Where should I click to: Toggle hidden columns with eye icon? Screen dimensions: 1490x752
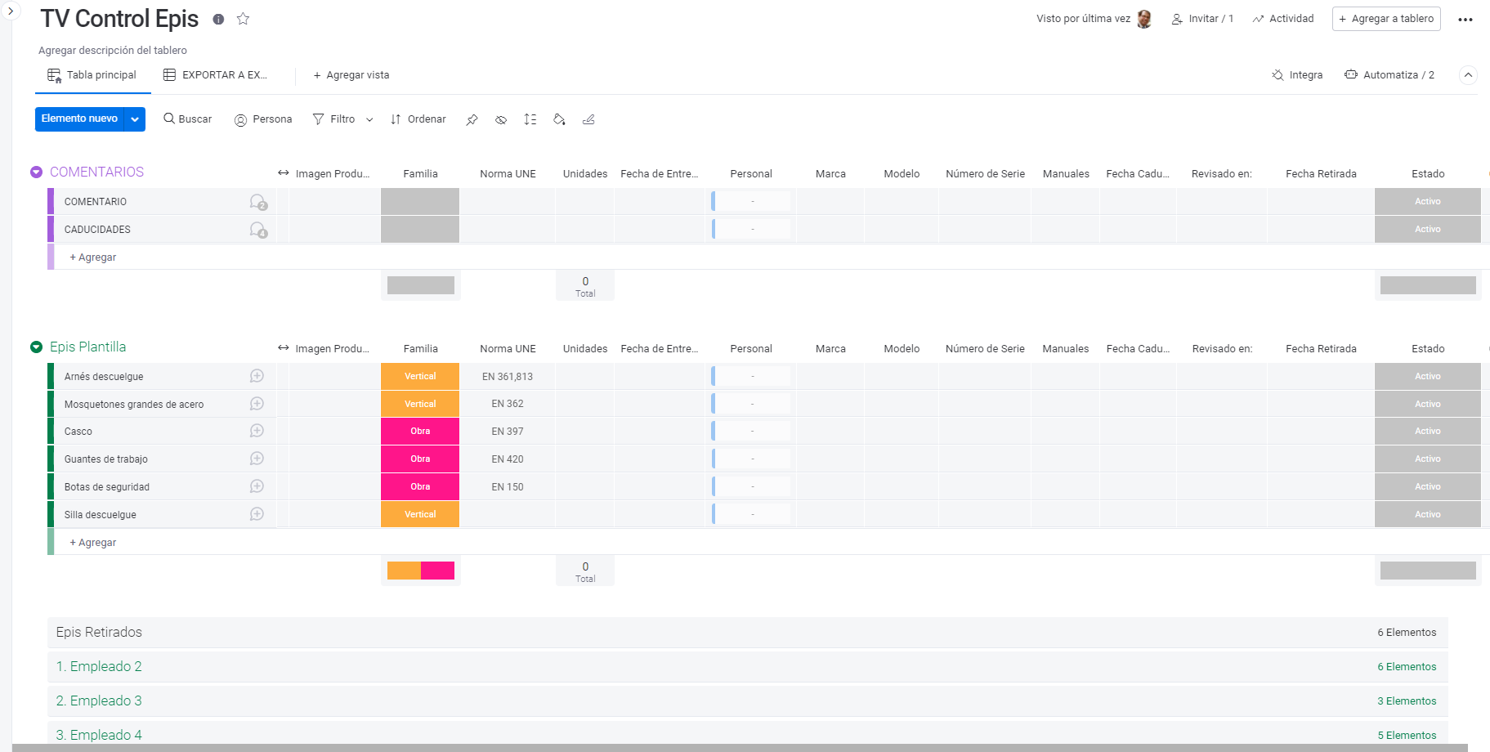[501, 119]
